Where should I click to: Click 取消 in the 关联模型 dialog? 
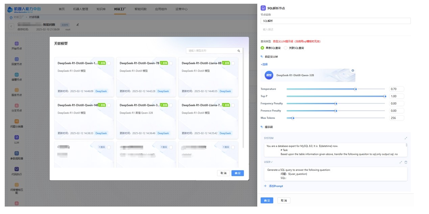click(x=223, y=173)
